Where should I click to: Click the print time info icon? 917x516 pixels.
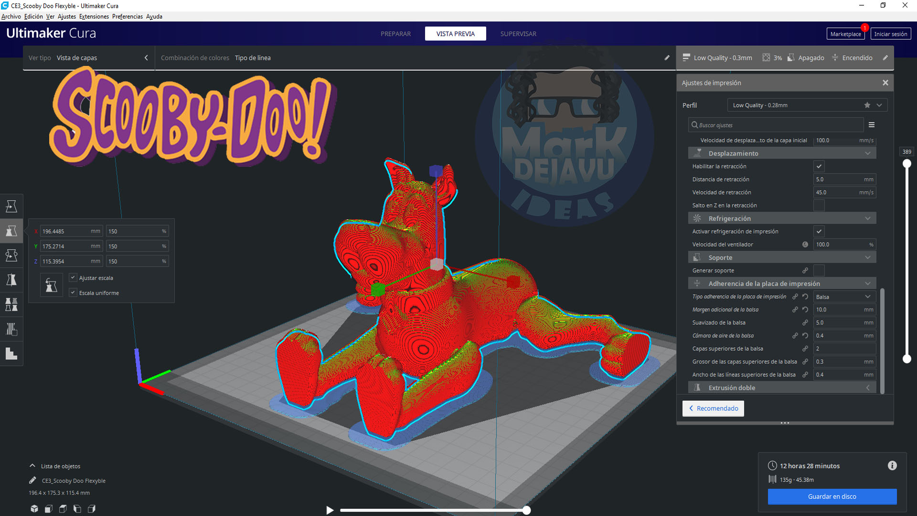pyautogui.click(x=892, y=466)
